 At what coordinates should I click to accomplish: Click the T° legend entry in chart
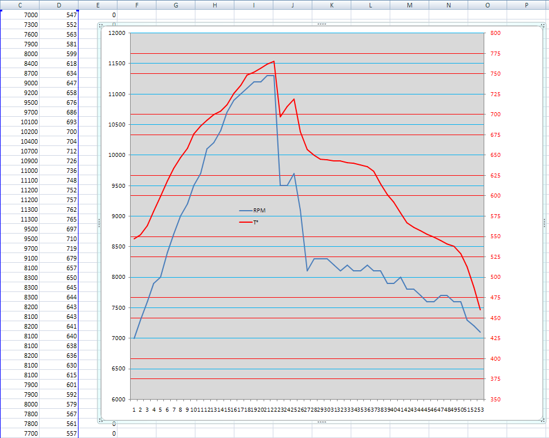(249, 222)
